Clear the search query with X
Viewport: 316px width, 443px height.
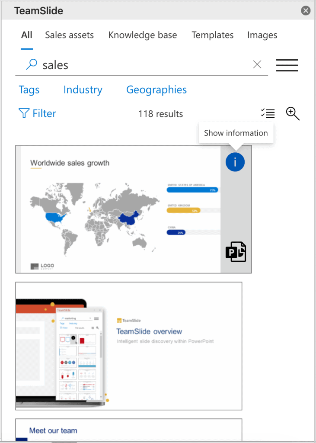[x=257, y=65]
